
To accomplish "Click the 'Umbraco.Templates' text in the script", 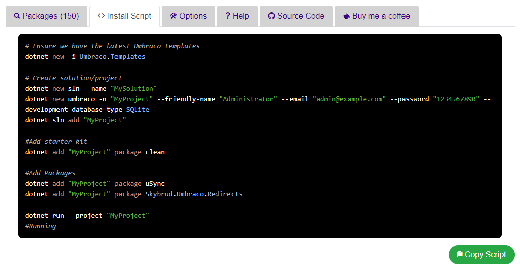I will [x=112, y=56].
